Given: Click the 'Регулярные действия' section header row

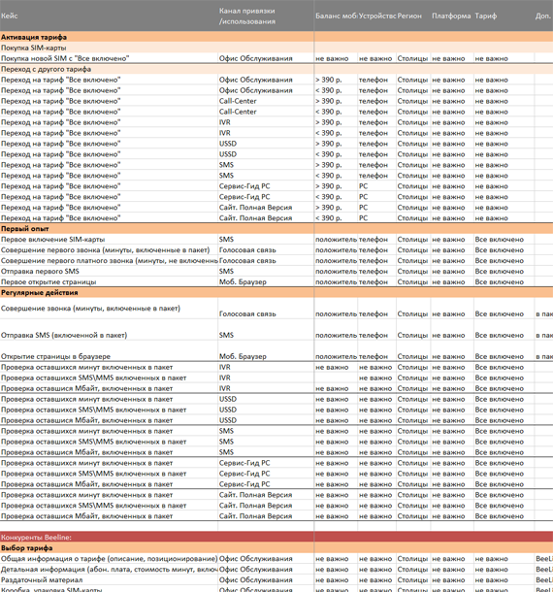Looking at the screenshot, I should tap(276, 292).
